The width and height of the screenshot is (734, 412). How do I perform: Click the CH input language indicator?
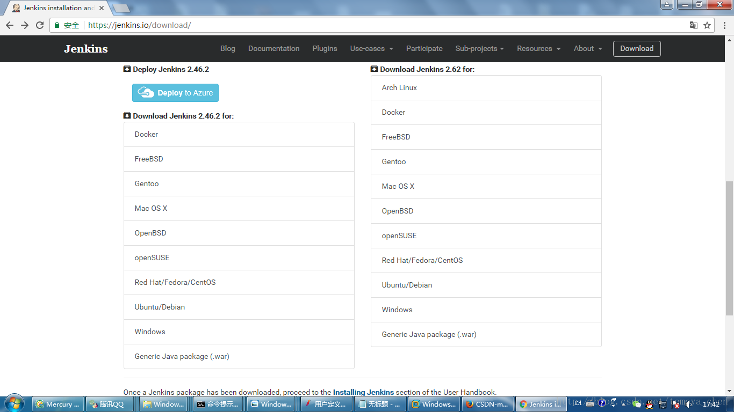[x=578, y=403]
